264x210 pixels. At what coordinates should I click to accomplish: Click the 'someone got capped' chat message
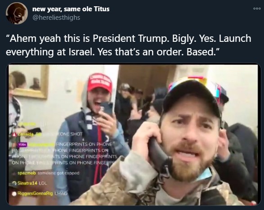pyautogui.click(x=58, y=173)
